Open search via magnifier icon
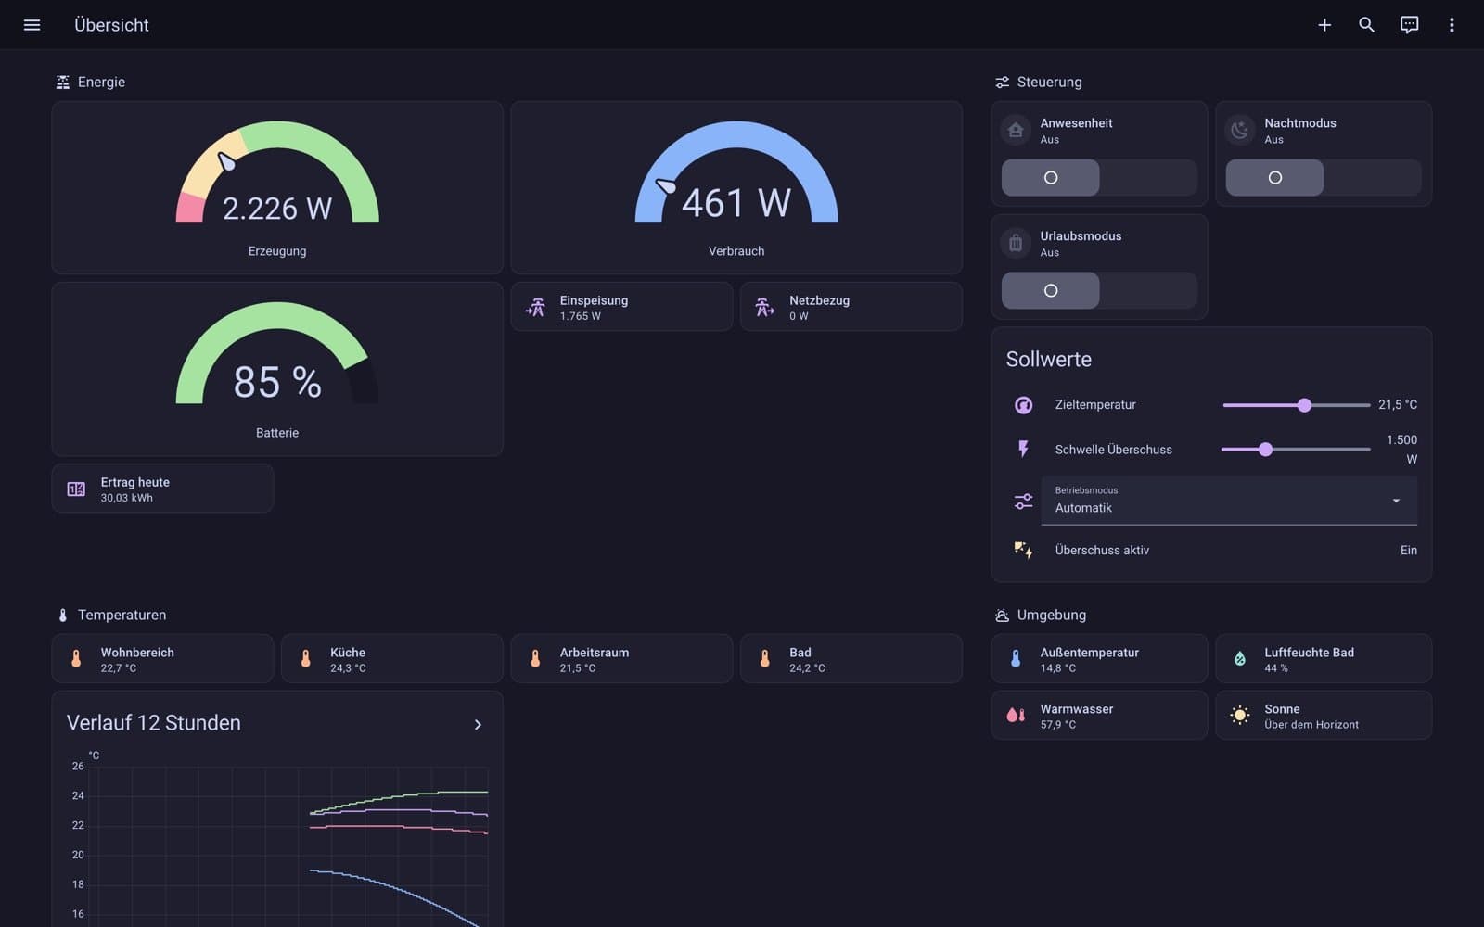This screenshot has width=1484, height=927. pos(1366,25)
